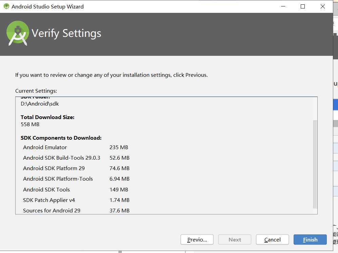Screen dimensions: 338x253
Task: Click 'SDK Components to Download:' heading
Action: coord(61,138)
